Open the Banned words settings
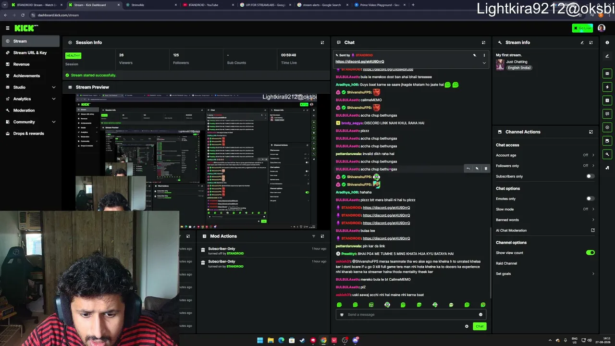 545,220
